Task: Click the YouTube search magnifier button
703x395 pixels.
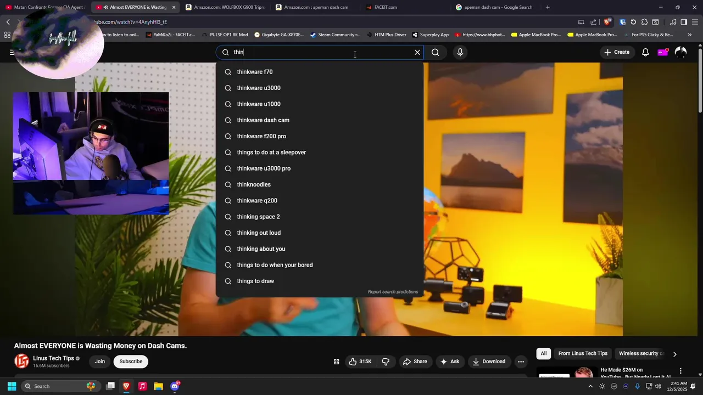Action: (x=436, y=52)
